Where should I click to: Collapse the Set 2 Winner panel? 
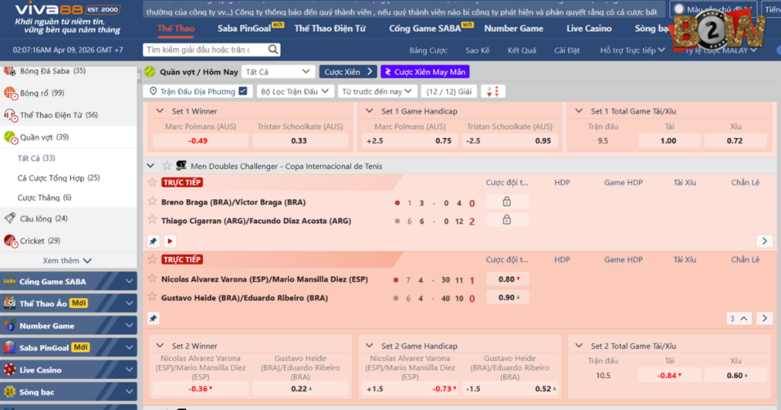(160, 345)
